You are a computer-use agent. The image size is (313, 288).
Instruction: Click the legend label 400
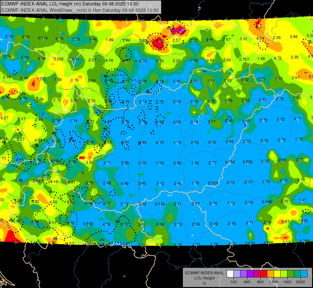247,282
